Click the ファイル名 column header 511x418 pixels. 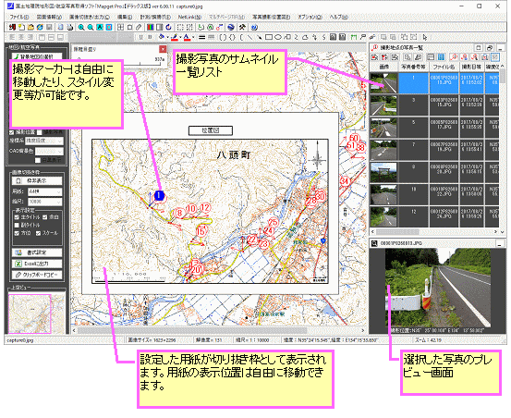click(x=444, y=67)
